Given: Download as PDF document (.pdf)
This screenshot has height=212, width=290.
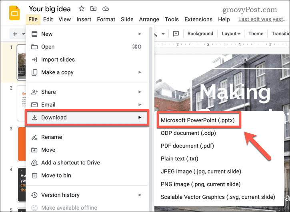Looking at the screenshot, I should click(187, 146).
